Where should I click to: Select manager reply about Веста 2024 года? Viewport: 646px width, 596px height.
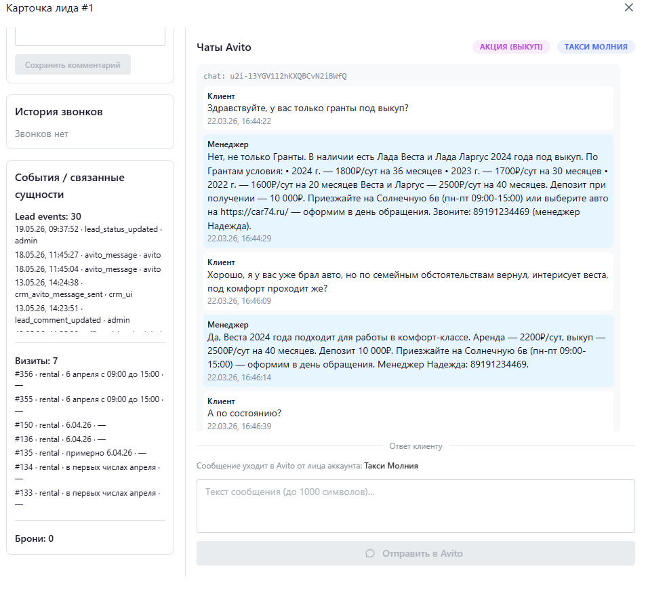point(407,351)
